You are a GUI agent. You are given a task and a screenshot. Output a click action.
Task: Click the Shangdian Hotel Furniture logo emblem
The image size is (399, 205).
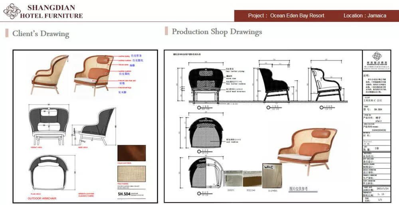pos(12,12)
